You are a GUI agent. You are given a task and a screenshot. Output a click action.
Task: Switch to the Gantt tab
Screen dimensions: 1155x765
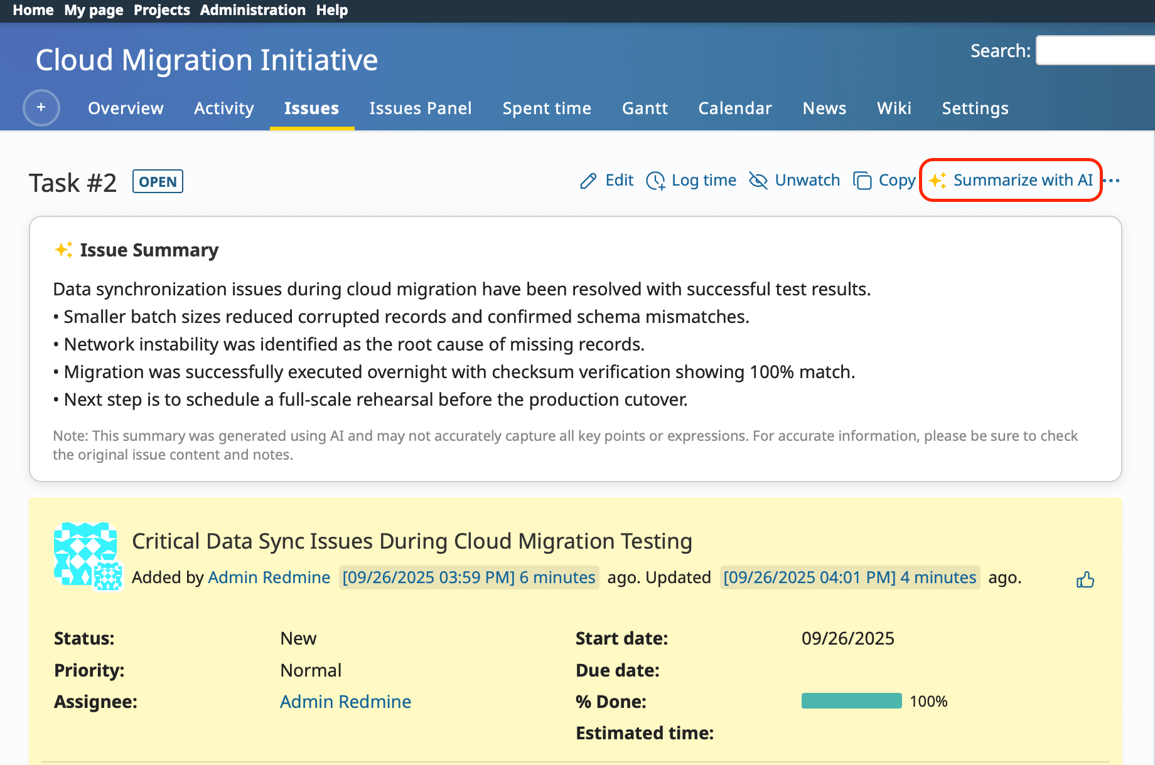(x=645, y=108)
